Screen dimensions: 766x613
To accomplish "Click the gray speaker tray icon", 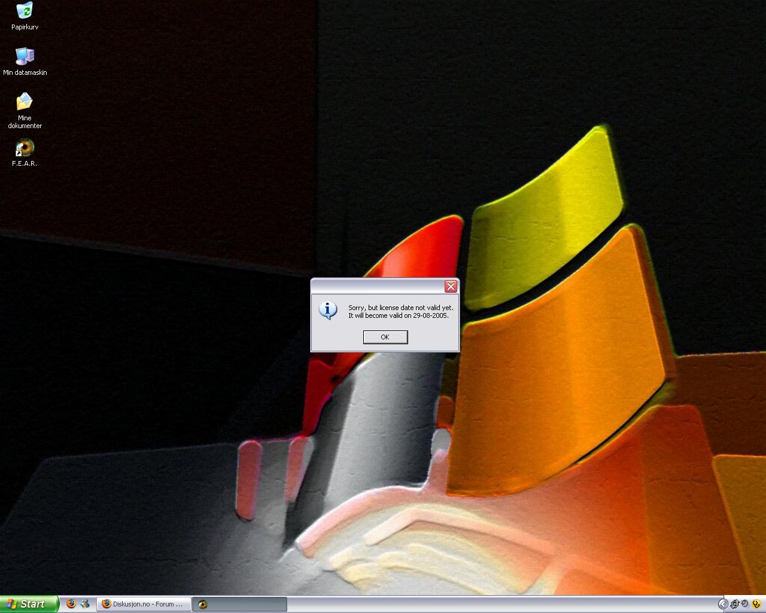I will point(744,603).
